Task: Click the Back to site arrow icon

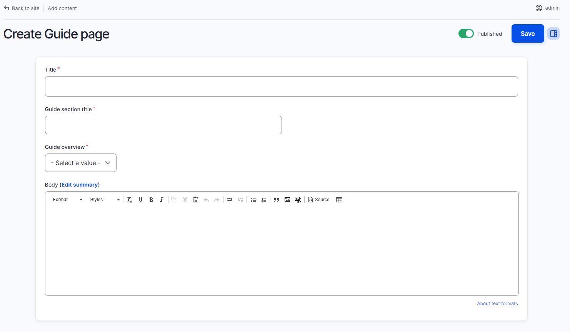Action: coord(7,8)
